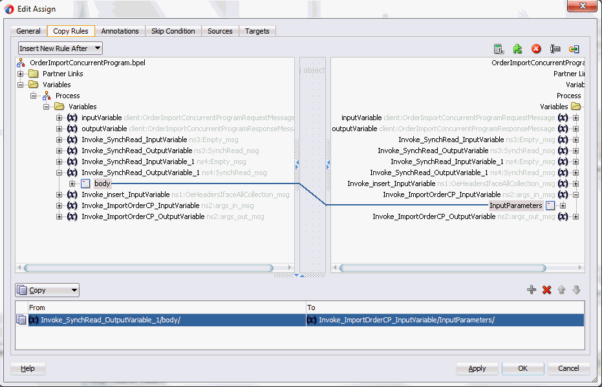
Task: Open the Insert New Rule After dropdown
Action: tap(60, 48)
